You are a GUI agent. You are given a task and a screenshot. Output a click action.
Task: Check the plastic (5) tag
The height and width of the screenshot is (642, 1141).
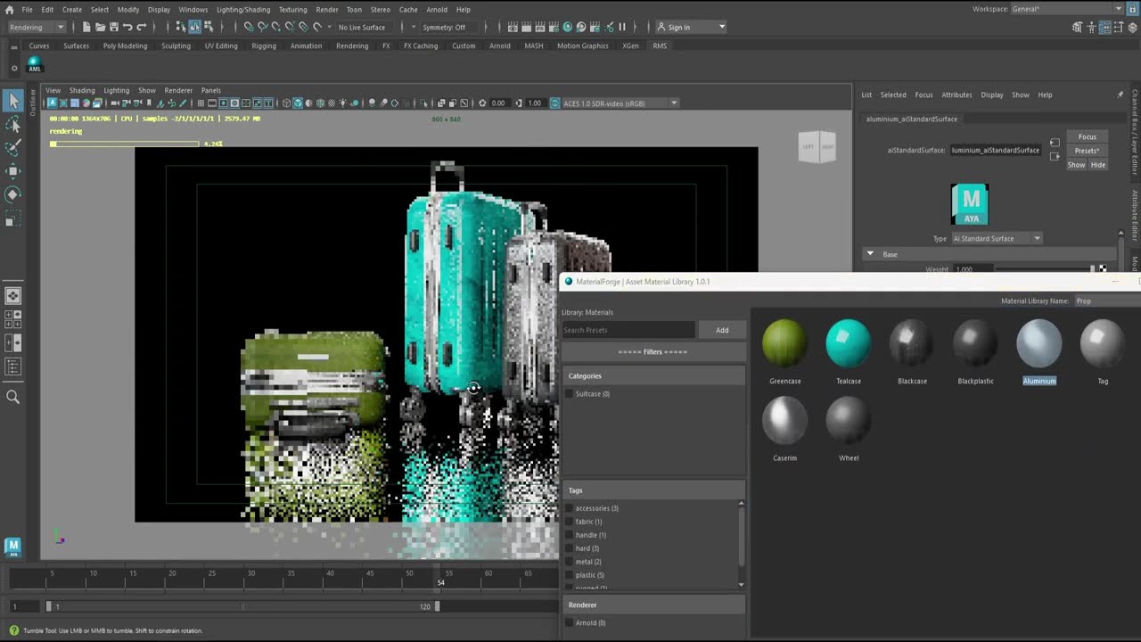tap(570, 575)
